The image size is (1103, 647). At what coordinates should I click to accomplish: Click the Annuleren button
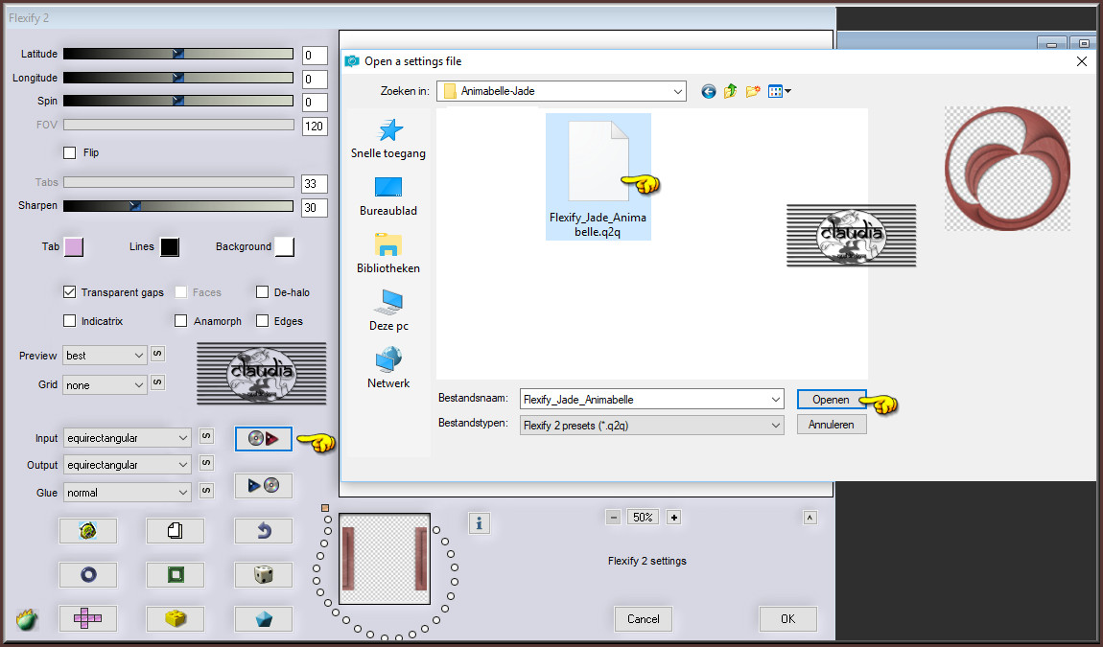pyautogui.click(x=832, y=425)
